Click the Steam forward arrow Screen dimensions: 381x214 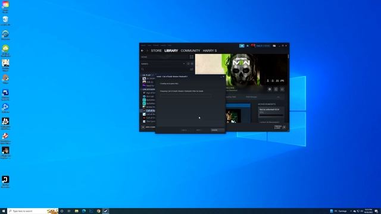tap(147, 51)
